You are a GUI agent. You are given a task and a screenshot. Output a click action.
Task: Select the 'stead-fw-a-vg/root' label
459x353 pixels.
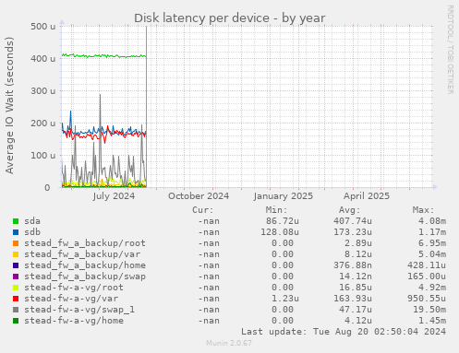coord(74,288)
